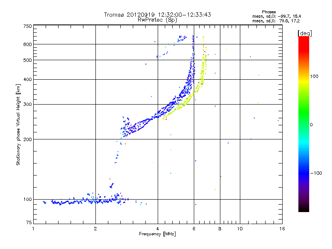Viewport: 332px width, 249px height.
Task: Click the left y-axis tick label '100'
Action: (27, 199)
